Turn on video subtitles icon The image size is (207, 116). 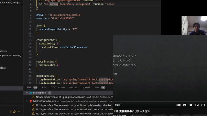pos(185,105)
